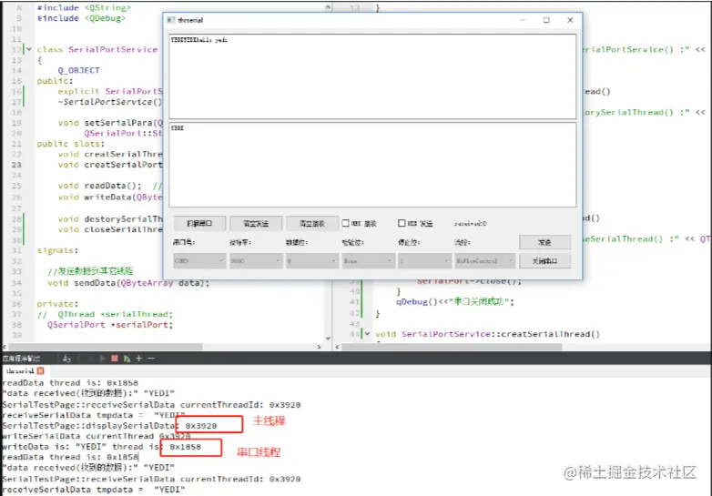Close the thrserial output tab with its red X
This screenshot has width=712, height=496.
tap(41, 370)
